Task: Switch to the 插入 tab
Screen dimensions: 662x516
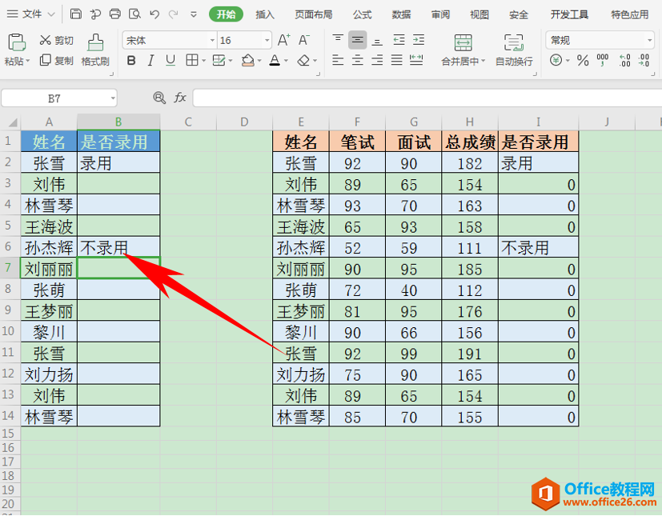Action: click(265, 14)
